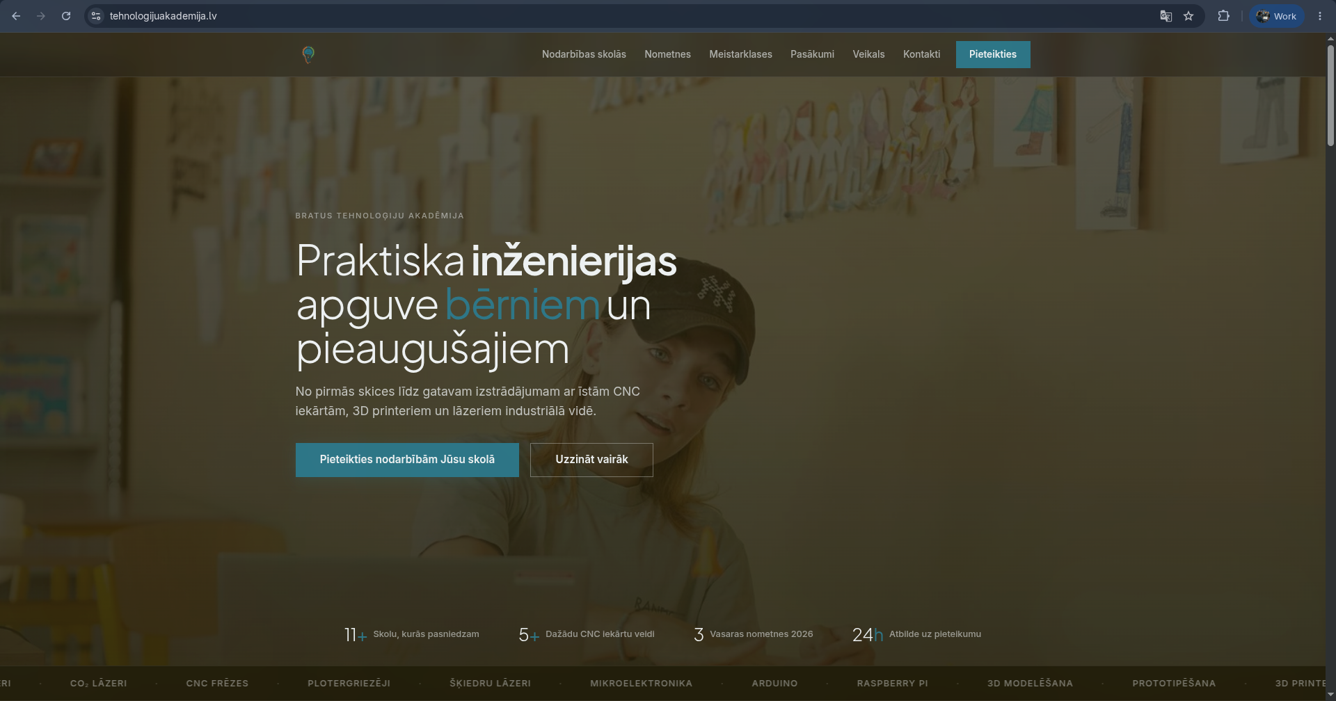Open Nodarbības skolās menu item
Viewport: 1336px width, 701px height.
pyautogui.click(x=584, y=54)
